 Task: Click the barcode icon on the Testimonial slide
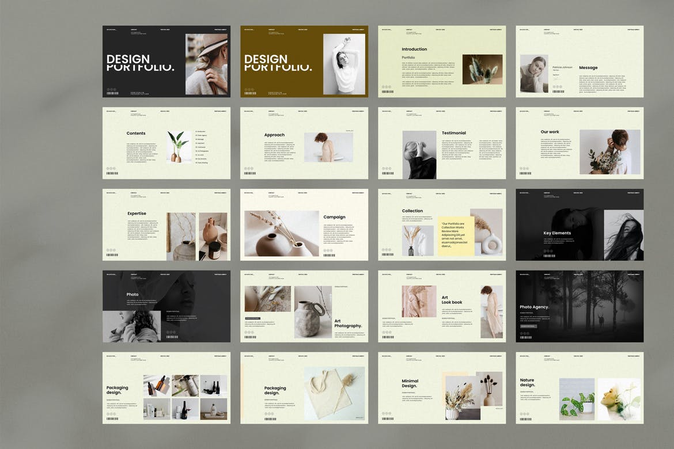click(x=388, y=173)
